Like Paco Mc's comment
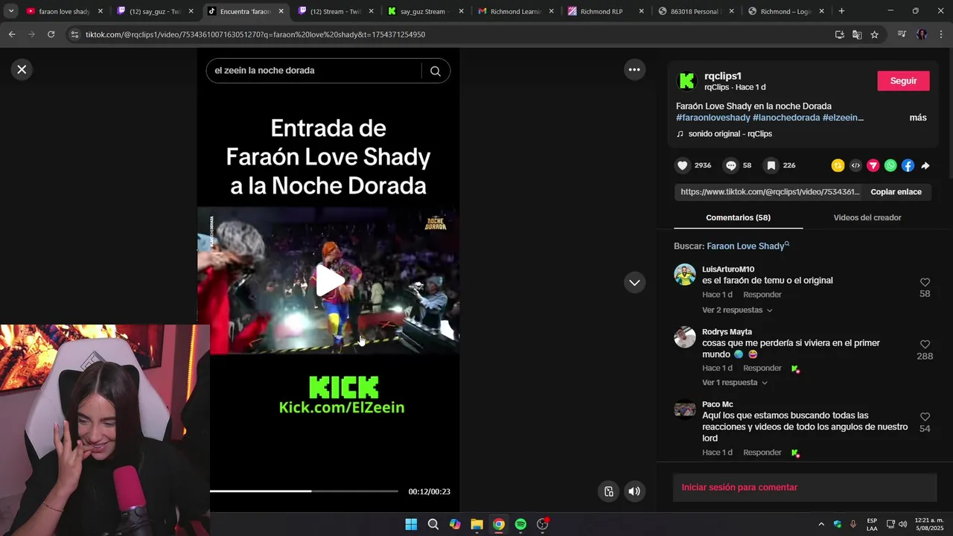953x536 pixels. (x=925, y=417)
